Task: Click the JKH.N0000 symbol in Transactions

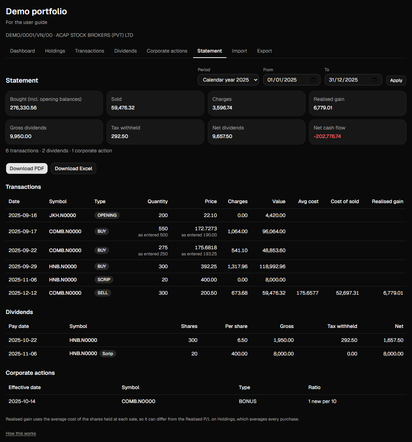Action: [63, 215]
